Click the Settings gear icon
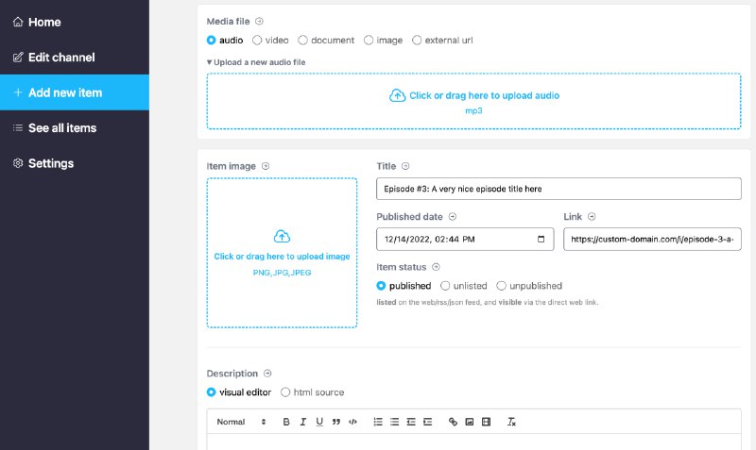756x450 pixels. [x=18, y=163]
